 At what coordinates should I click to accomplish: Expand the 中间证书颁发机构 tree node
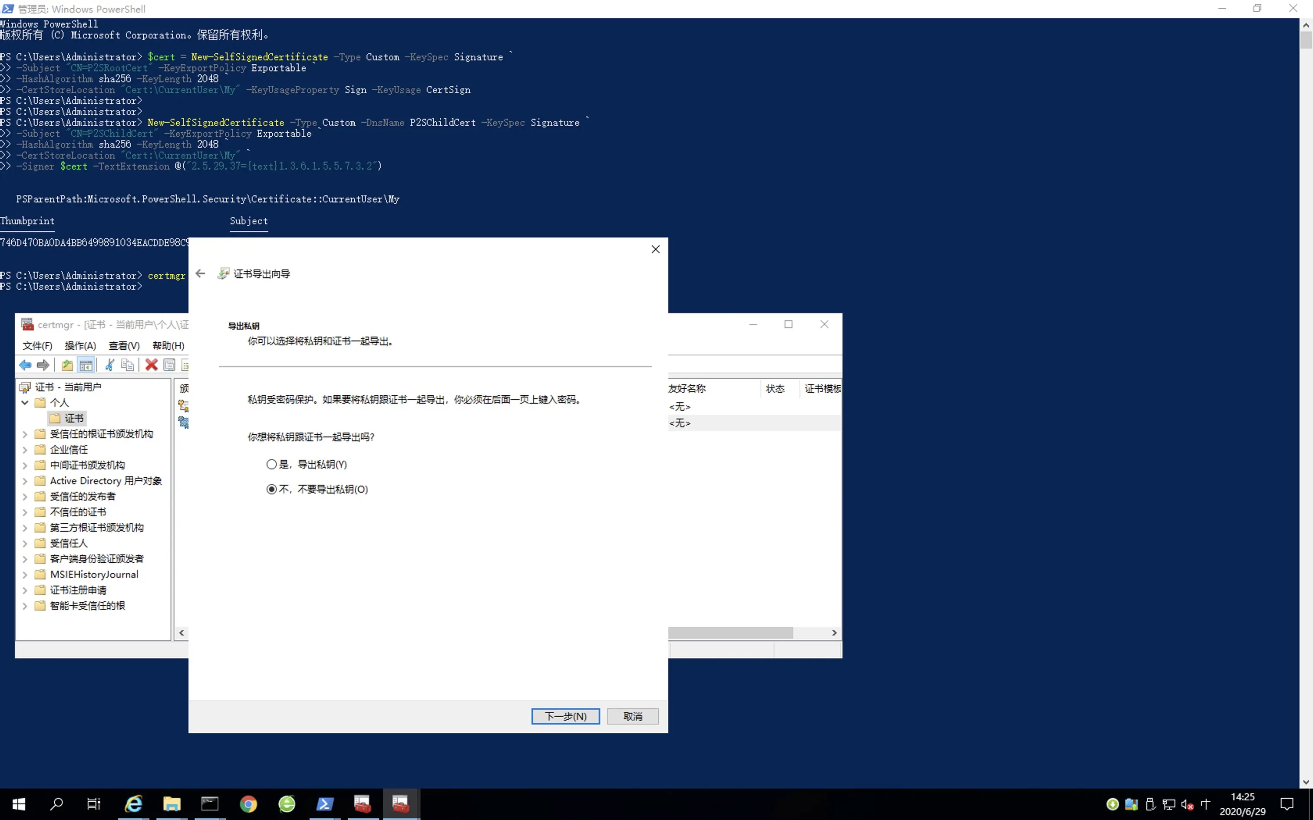pos(25,465)
